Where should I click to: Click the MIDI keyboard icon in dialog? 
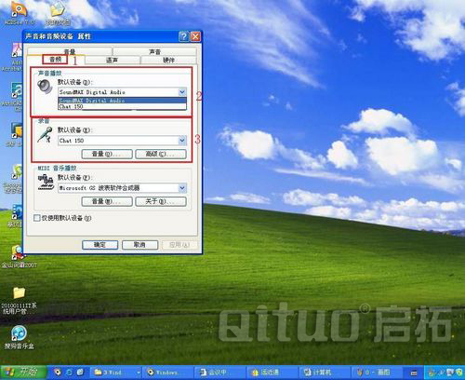[46, 183]
